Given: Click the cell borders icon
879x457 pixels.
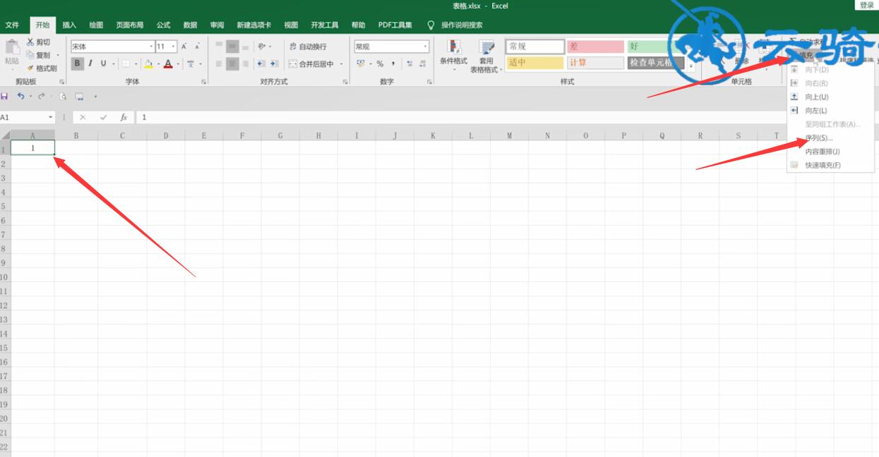Looking at the screenshot, I should 126,63.
